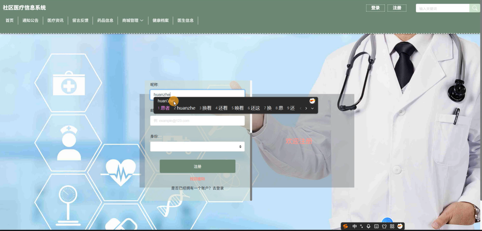The image size is (482, 231).
Task: Select candidate 7 换
Action: (268, 108)
